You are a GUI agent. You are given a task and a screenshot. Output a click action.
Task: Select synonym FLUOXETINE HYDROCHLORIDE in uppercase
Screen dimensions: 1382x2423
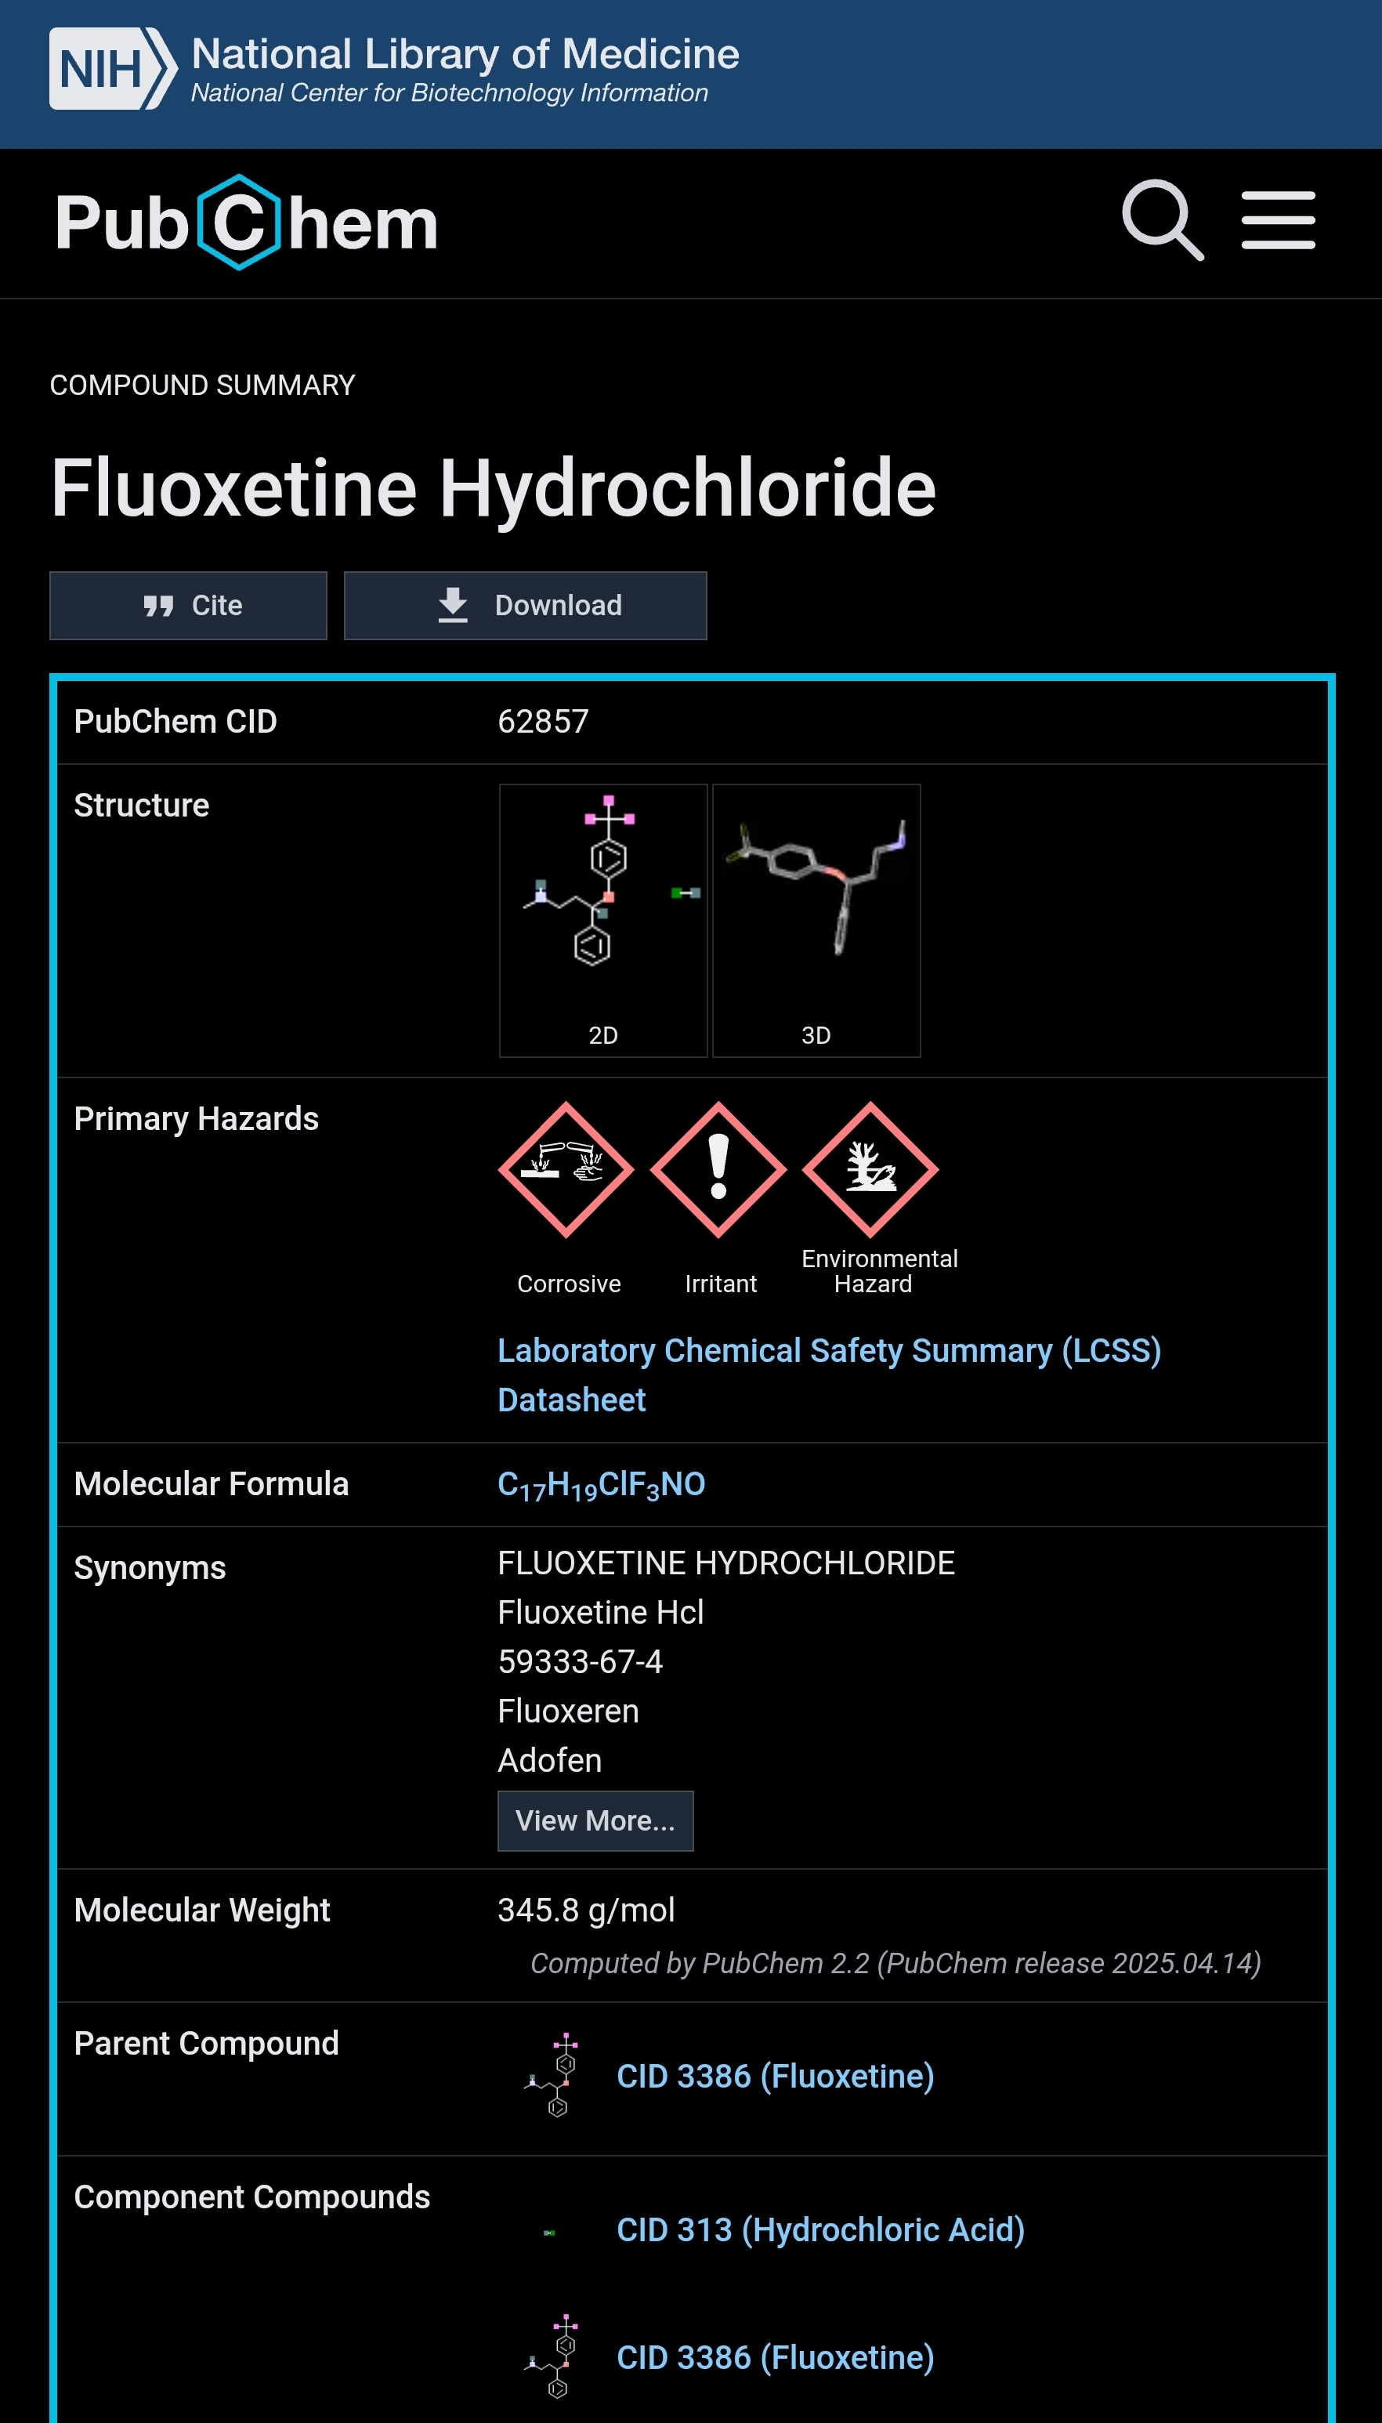[726, 1563]
